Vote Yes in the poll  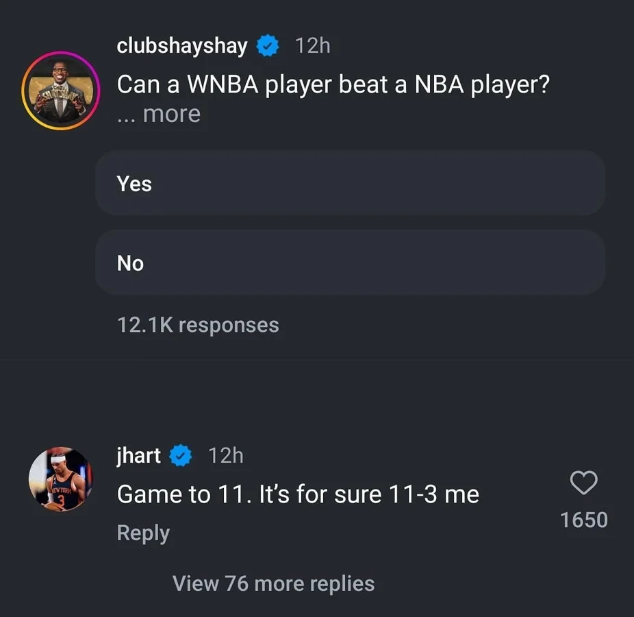[x=350, y=184]
